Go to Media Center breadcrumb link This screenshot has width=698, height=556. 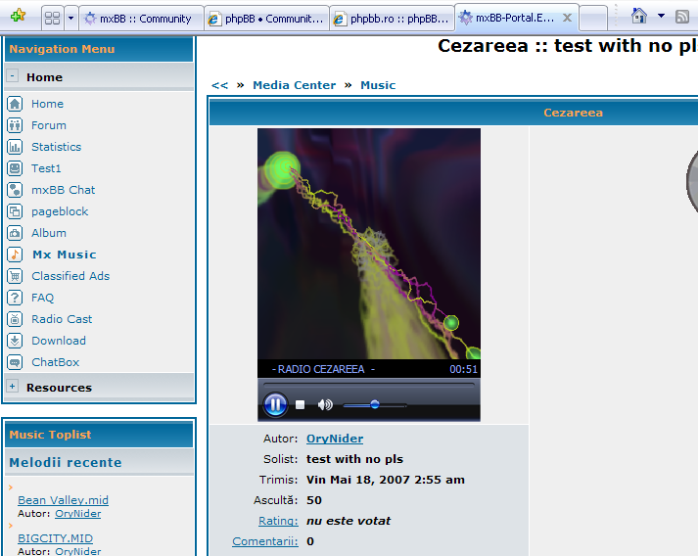point(294,85)
